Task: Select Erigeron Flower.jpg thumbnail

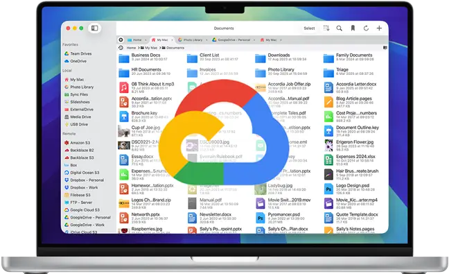Action: (x=328, y=145)
